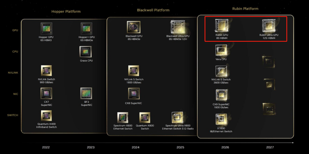The width and height of the screenshot is (309, 154).
Task: Click the 'Rubin GPU 8S HBM4' caption
Action: (222, 36)
